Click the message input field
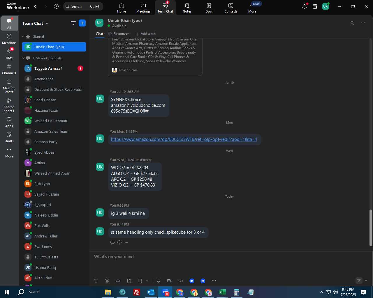The height and width of the screenshot is (298, 373). coord(230,257)
